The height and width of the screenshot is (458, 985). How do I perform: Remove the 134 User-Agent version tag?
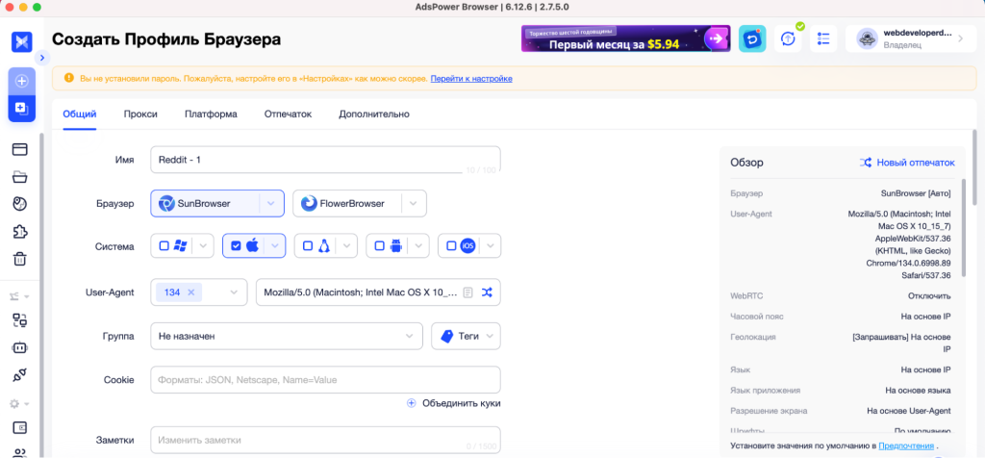(191, 293)
